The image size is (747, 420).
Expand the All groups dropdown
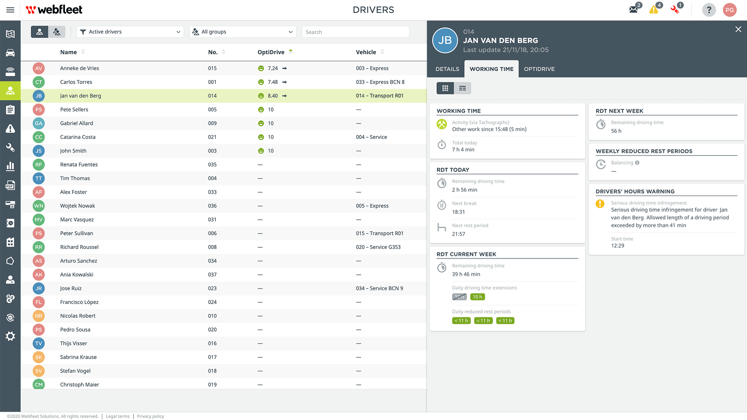click(x=243, y=32)
